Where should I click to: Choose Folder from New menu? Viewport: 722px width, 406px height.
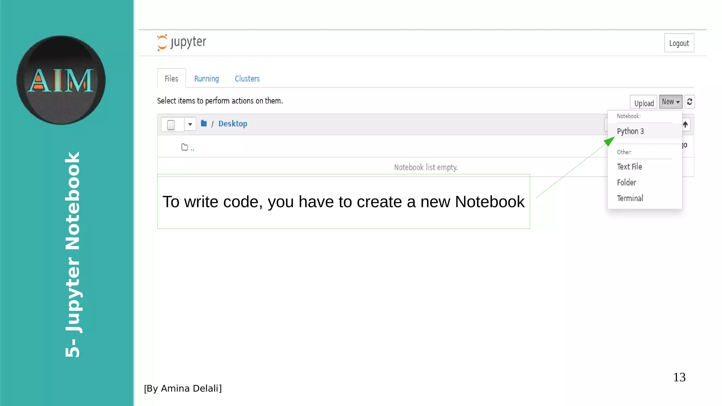point(645,183)
